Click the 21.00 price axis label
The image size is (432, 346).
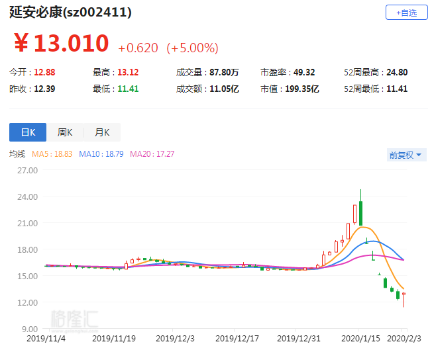28,224
